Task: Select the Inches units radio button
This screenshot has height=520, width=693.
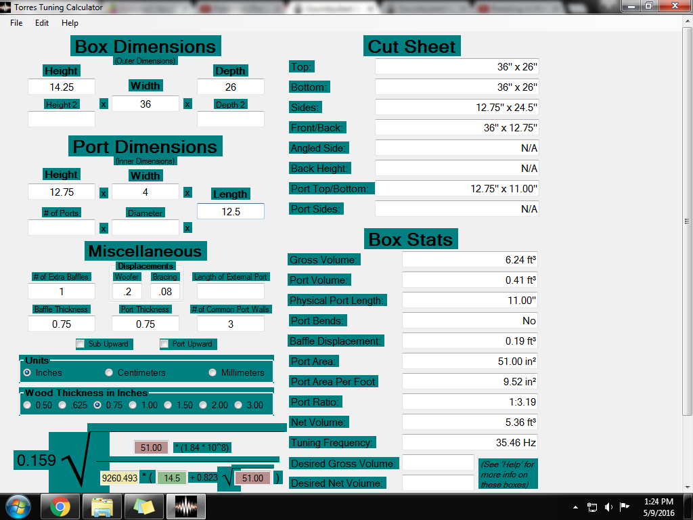Action: pos(27,373)
